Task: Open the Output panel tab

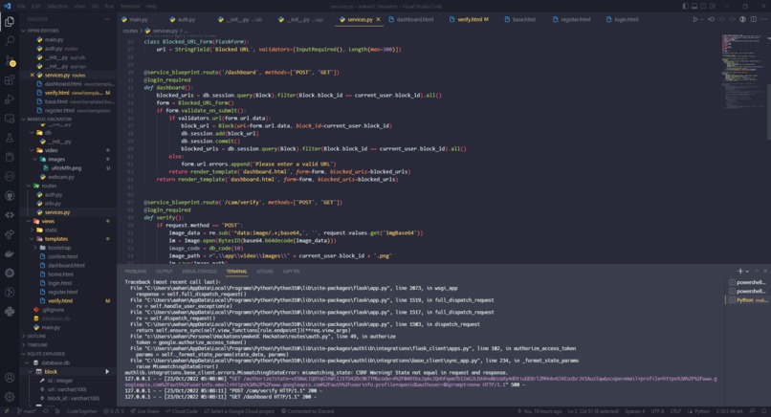Action: [x=165, y=272]
